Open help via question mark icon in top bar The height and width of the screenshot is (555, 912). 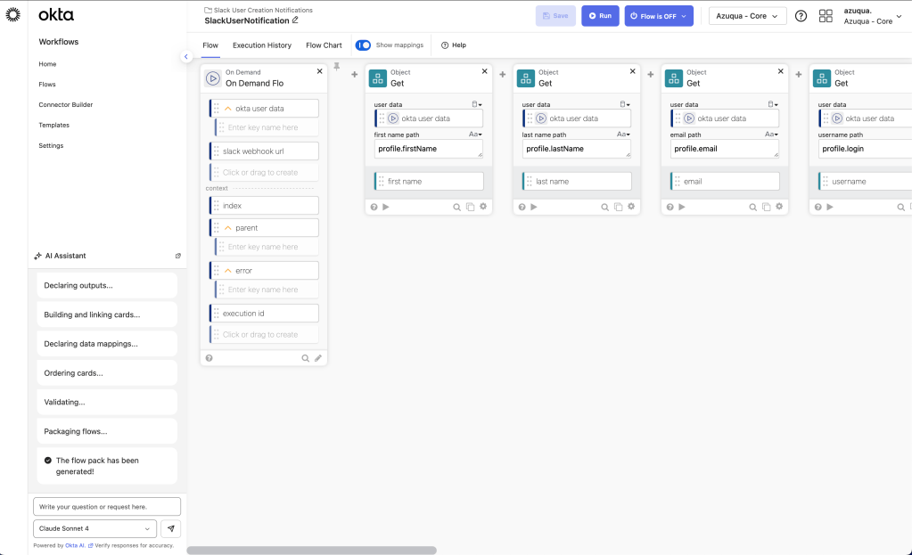tap(800, 15)
